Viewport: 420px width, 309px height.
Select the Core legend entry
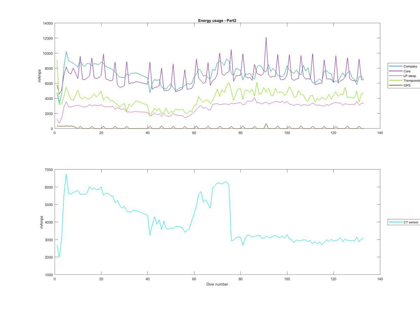click(400, 71)
